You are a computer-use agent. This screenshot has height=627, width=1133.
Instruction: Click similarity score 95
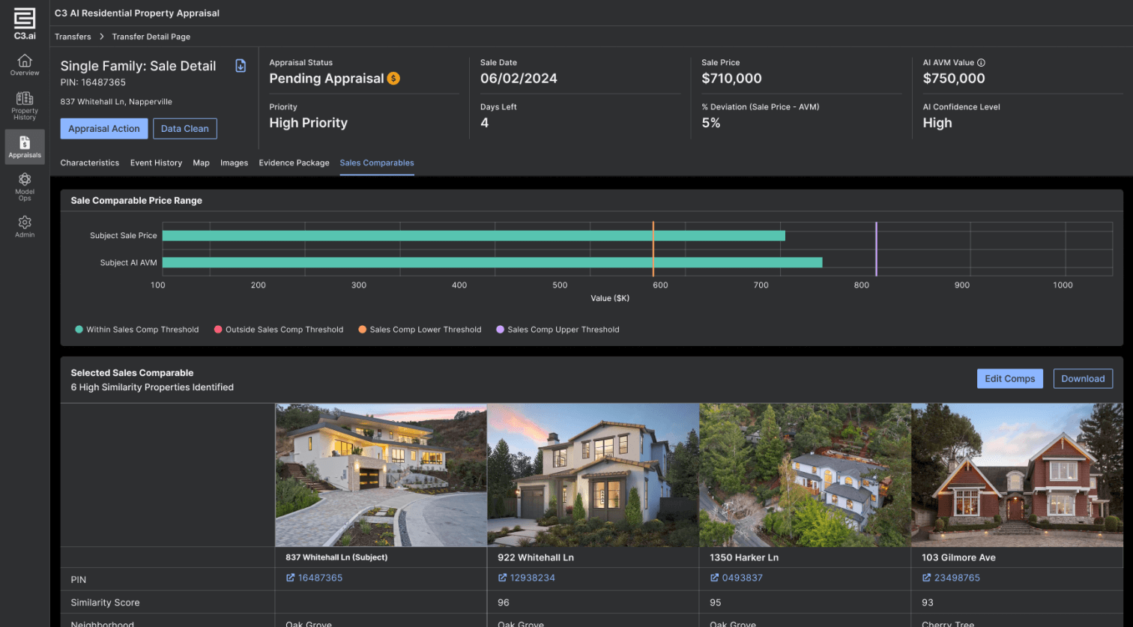point(716,602)
